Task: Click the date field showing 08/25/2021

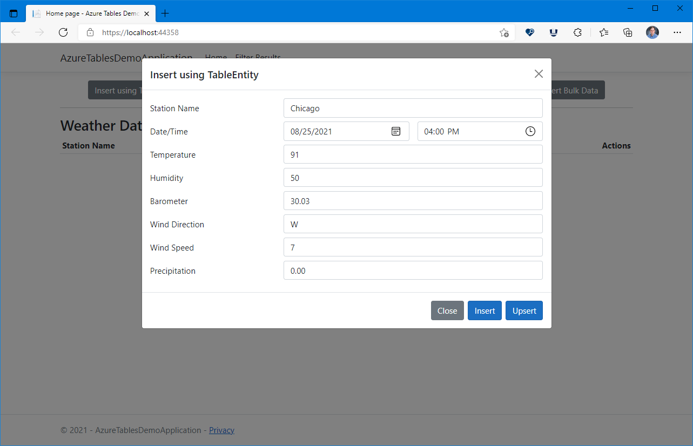Action: [346, 131]
